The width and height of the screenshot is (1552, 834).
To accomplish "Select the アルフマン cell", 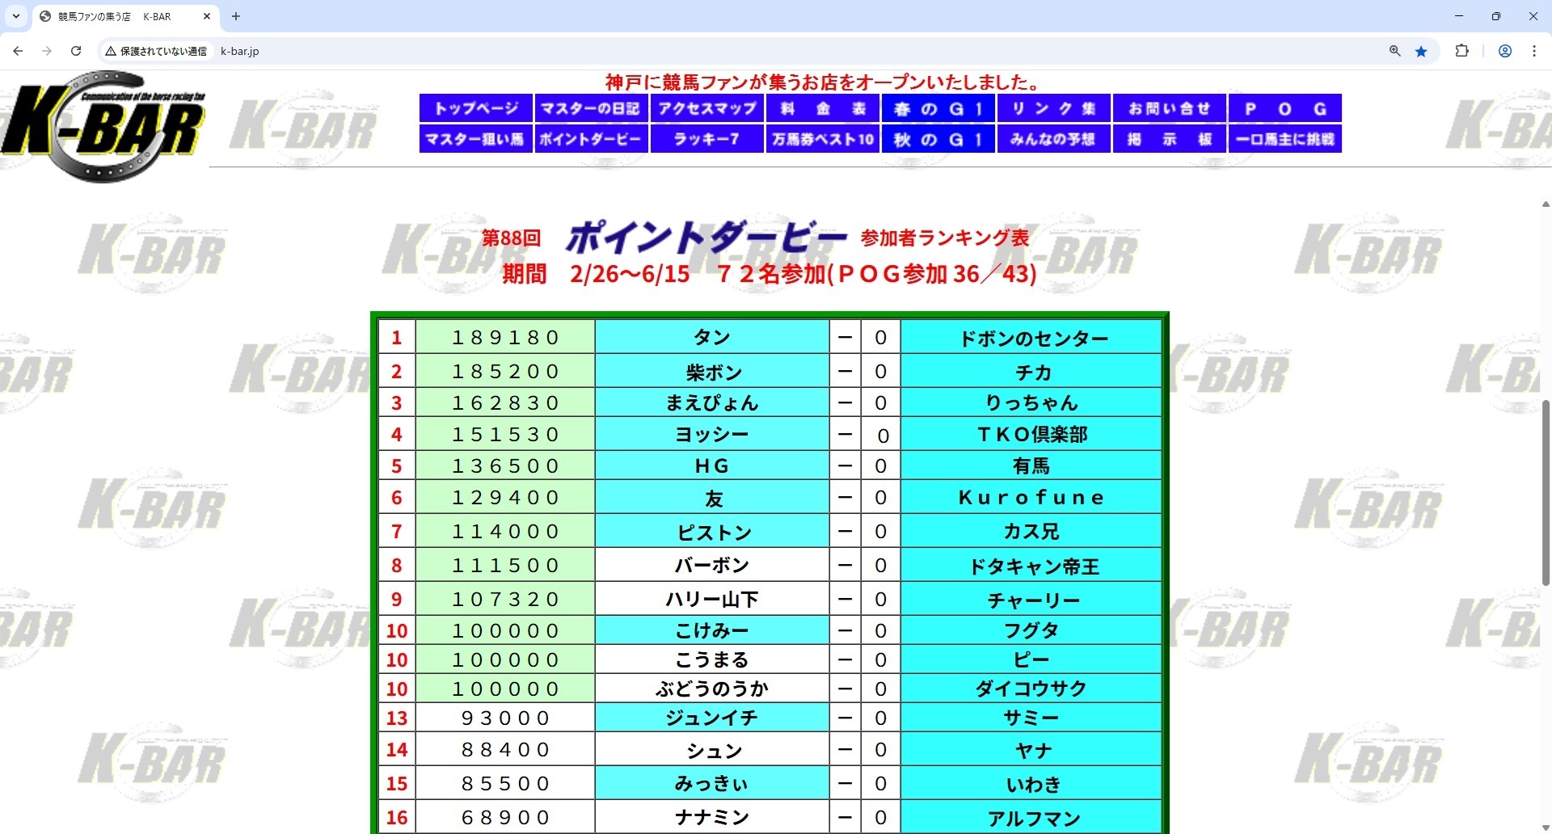I will pos(1031,817).
